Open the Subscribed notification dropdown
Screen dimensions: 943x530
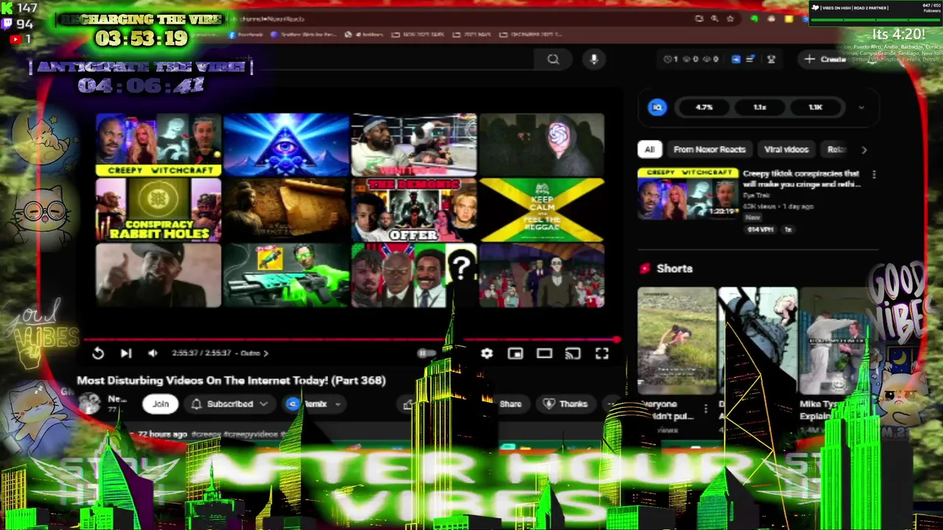tap(228, 403)
